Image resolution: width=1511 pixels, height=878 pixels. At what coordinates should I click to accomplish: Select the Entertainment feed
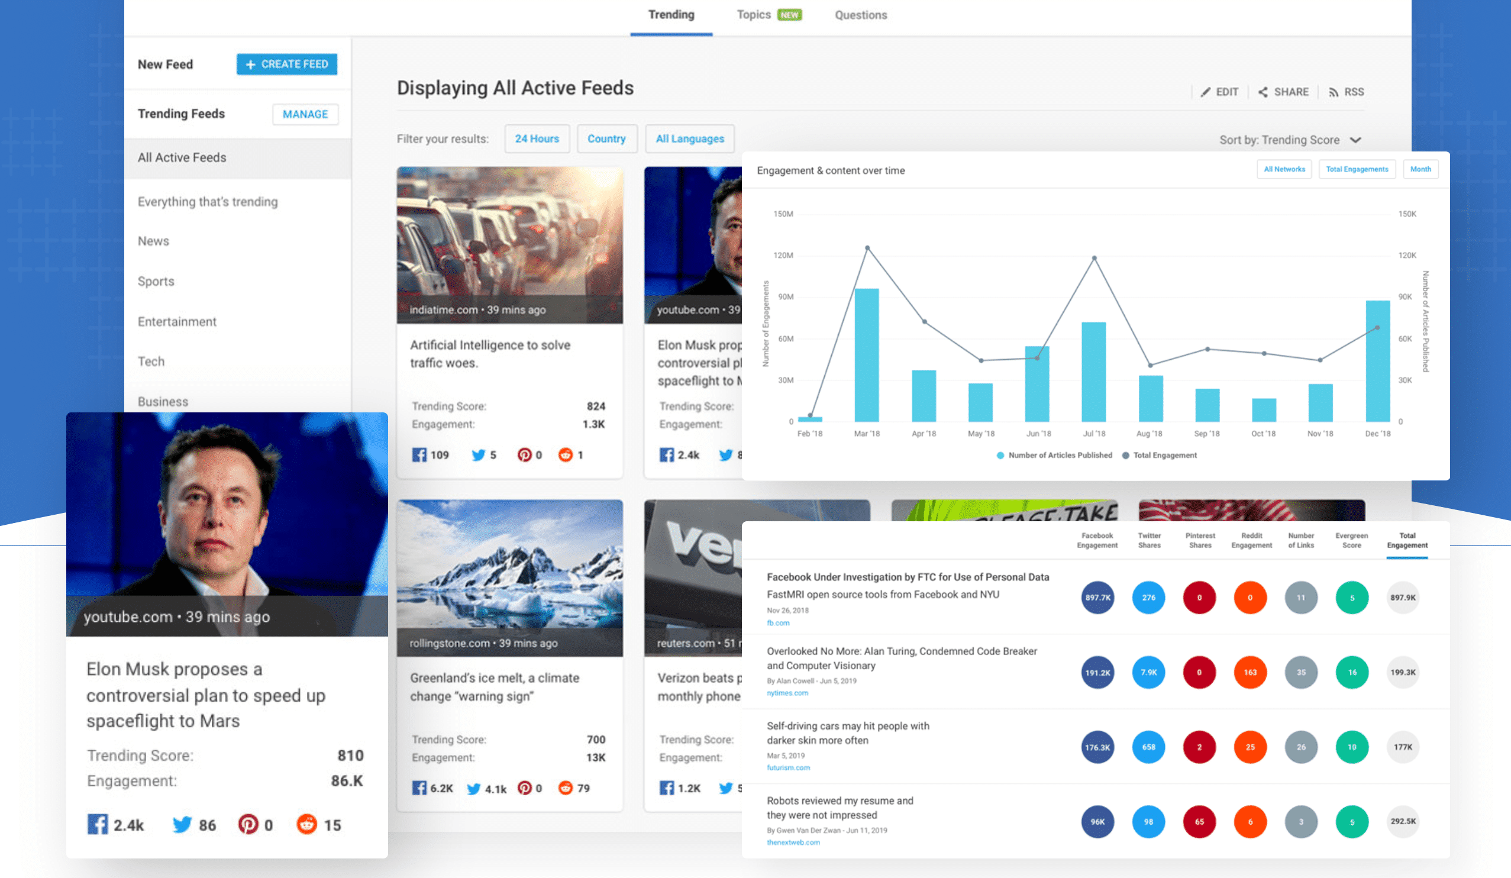177,321
